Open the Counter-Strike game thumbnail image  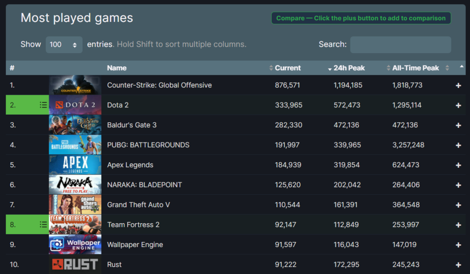[x=75, y=85]
